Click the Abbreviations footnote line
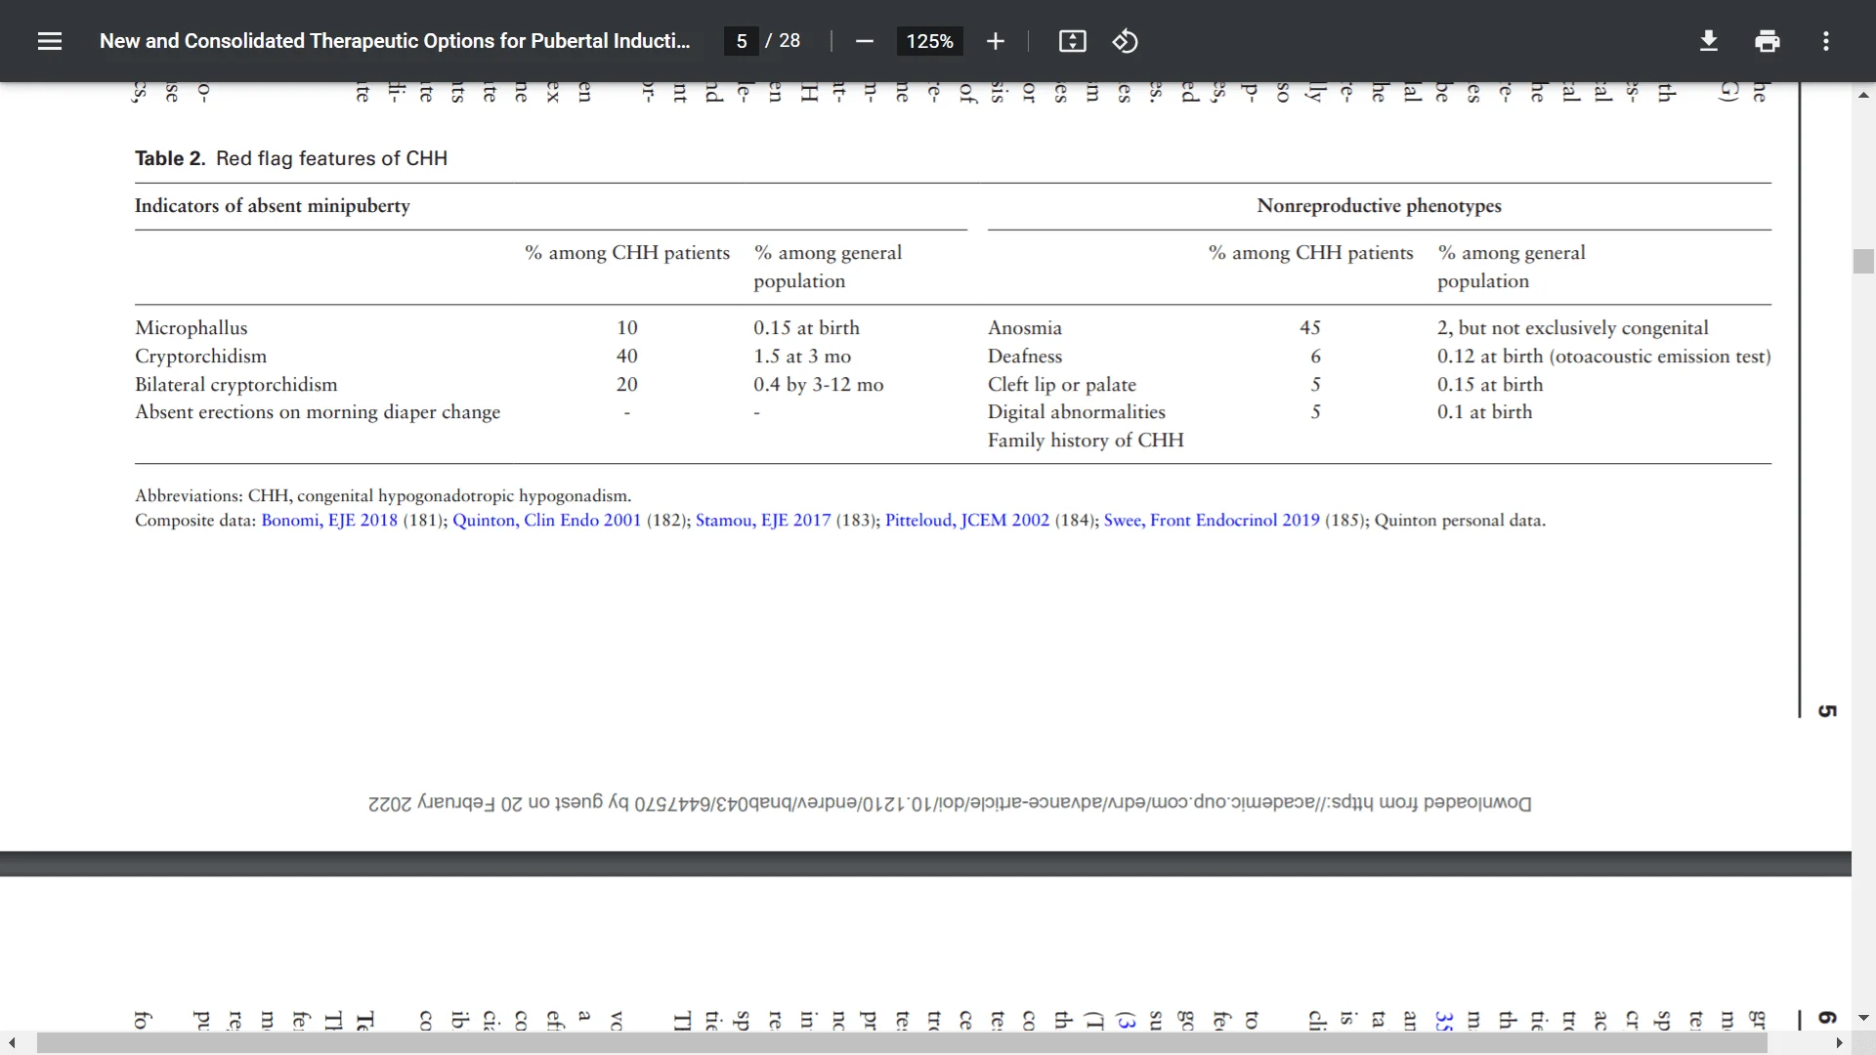The width and height of the screenshot is (1876, 1055). click(383, 496)
